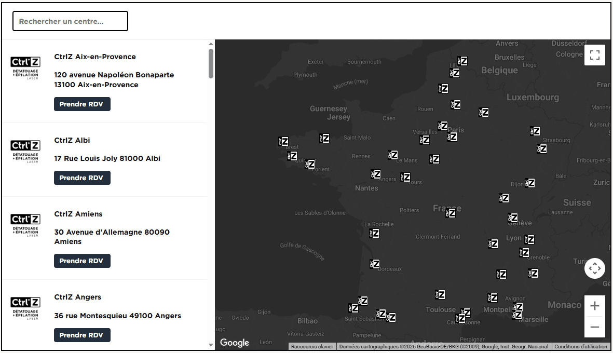The height and width of the screenshot is (353, 613).
Task: Click the pan camera control on the map
Action: point(595,268)
